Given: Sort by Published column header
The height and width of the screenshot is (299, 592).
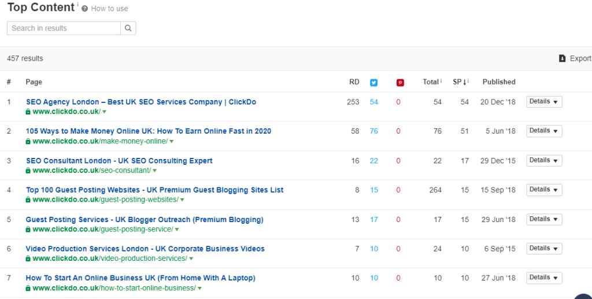Looking at the screenshot, I should [499, 82].
